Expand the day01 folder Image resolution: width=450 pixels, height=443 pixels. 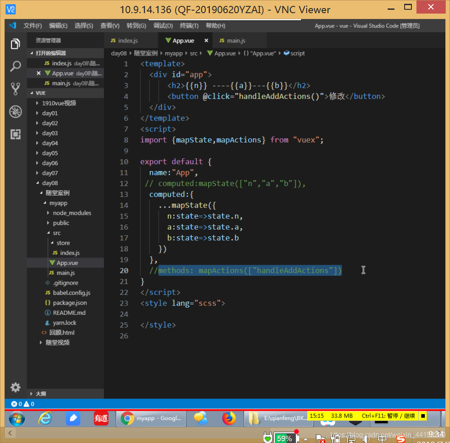point(65,113)
